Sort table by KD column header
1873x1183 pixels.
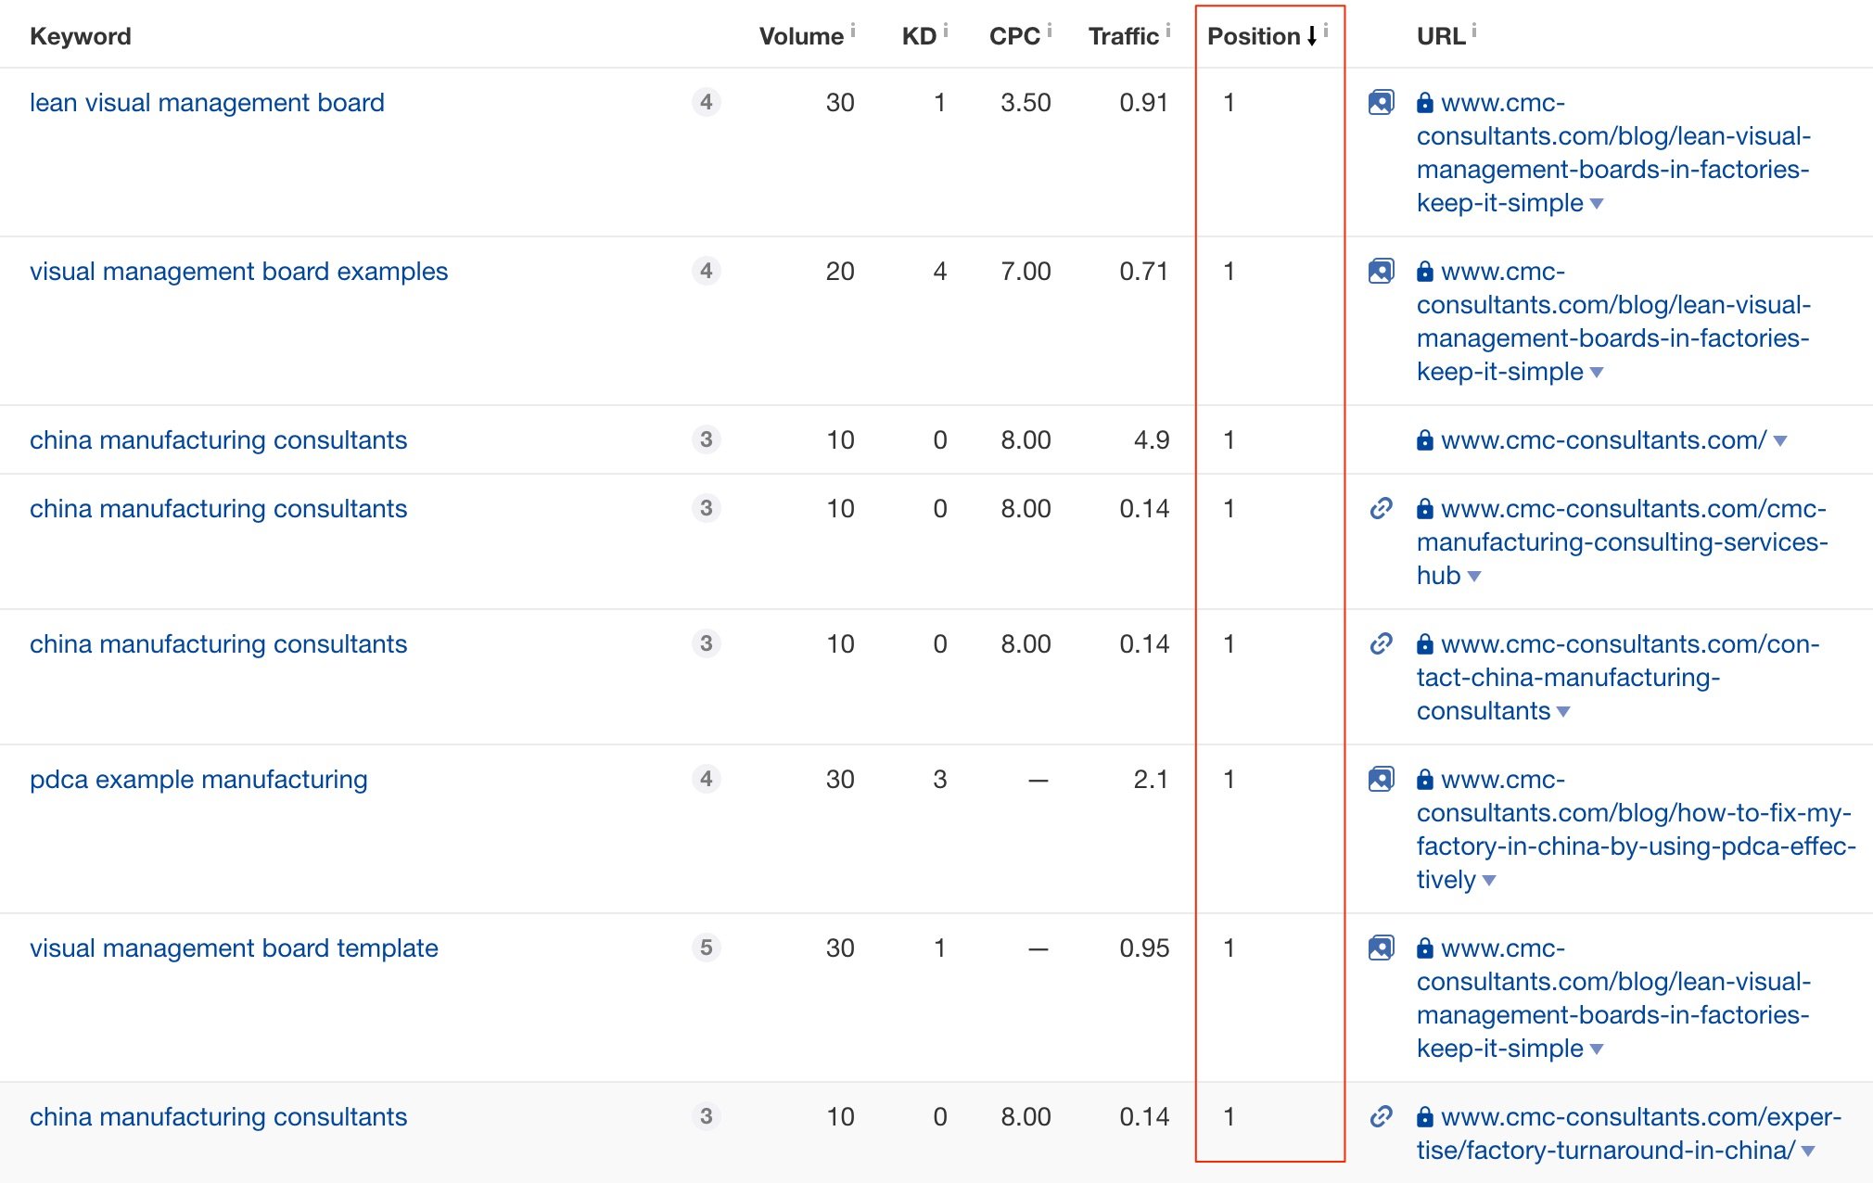click(x=919, y=36)
